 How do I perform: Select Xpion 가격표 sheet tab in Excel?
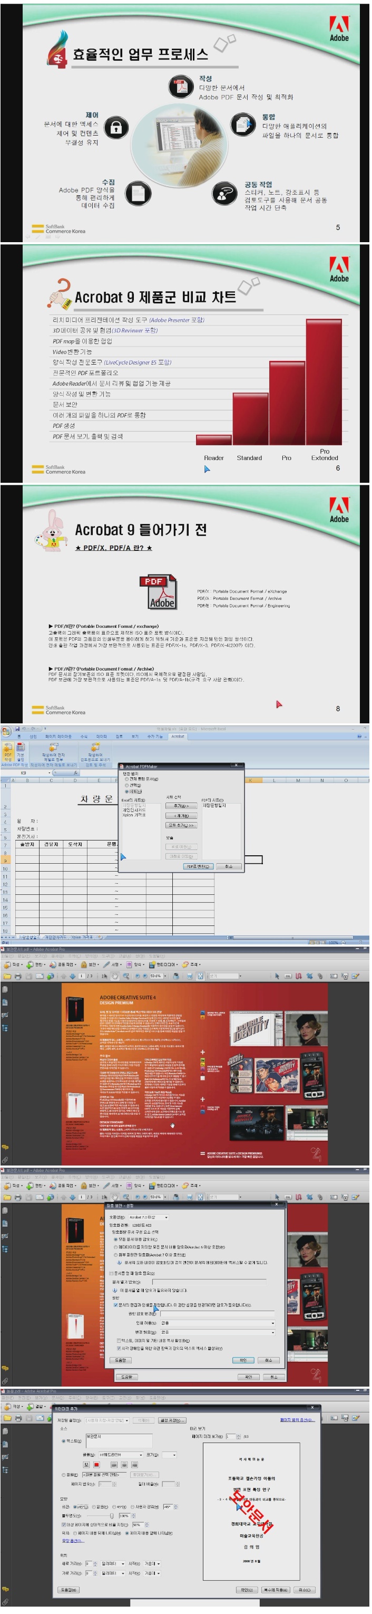(x=81, y=937)
